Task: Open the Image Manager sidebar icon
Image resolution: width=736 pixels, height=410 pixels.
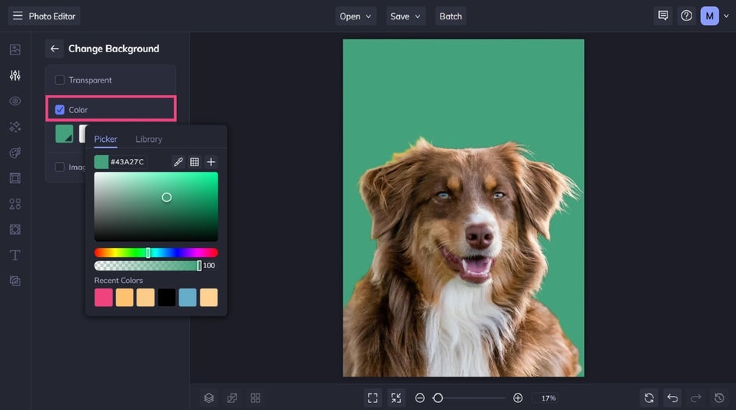Action: (15, 50)
